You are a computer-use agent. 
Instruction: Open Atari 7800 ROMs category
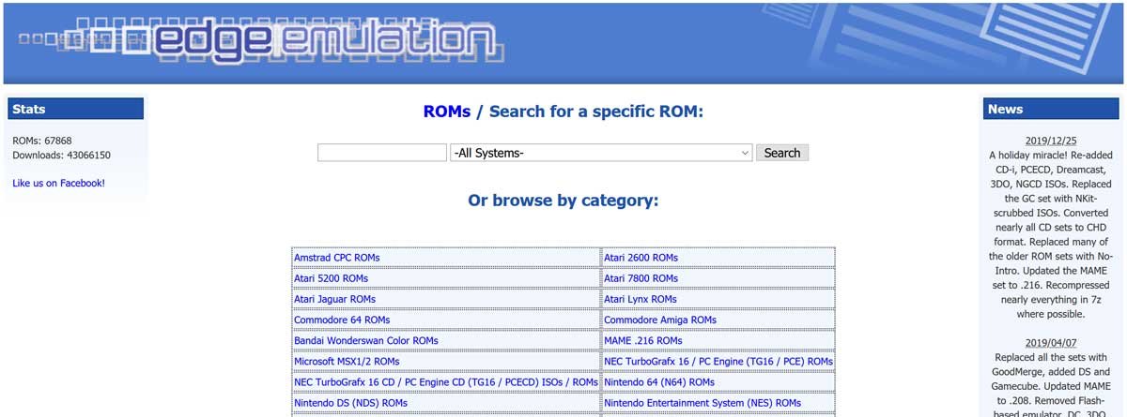[x=641, y=278]
